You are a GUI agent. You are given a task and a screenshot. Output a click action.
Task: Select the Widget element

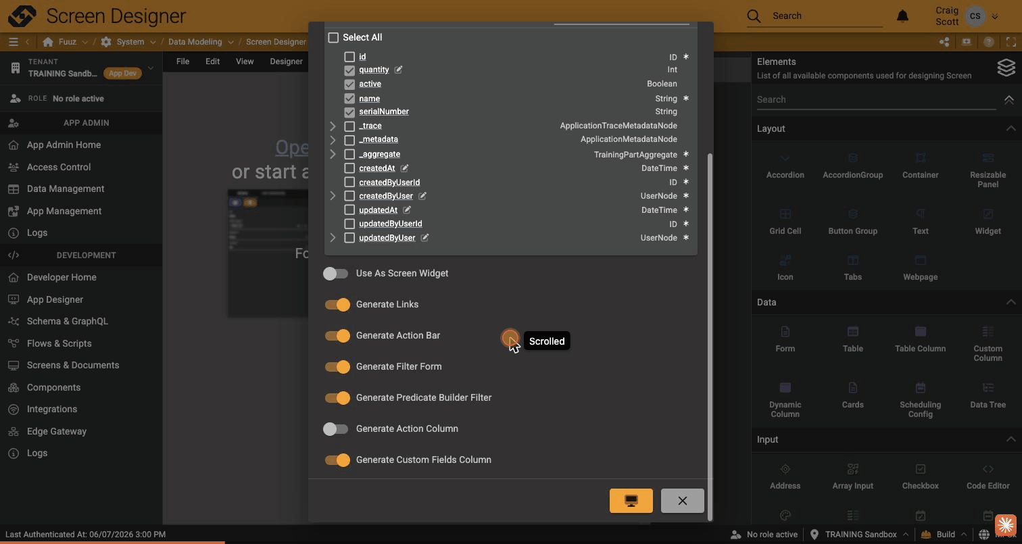point(988,222)
